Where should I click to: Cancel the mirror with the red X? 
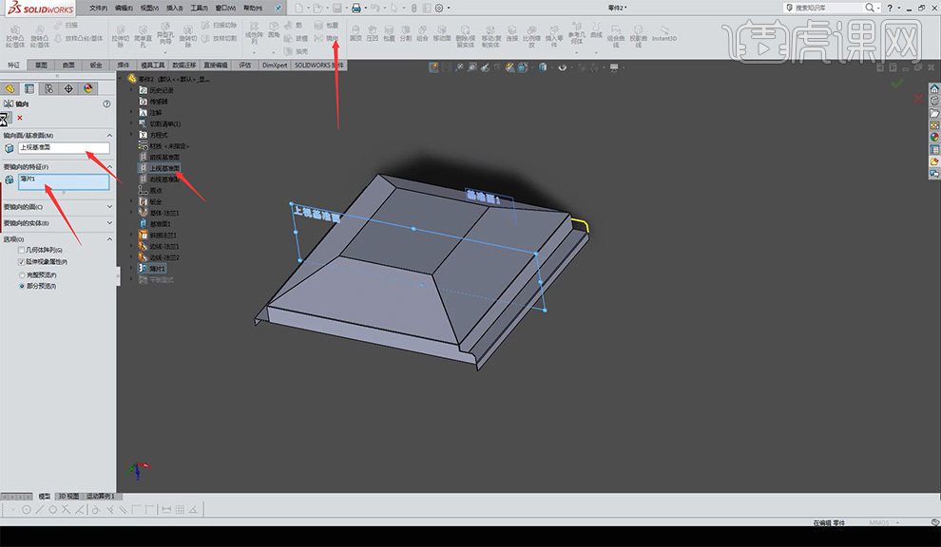[20, 118]
